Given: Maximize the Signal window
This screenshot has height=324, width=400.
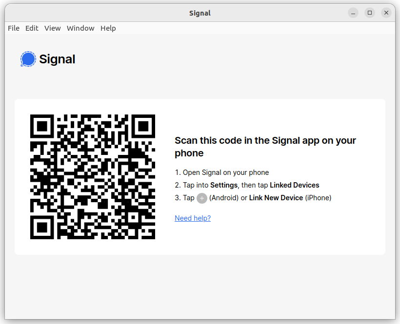Looking at the screenshot, I should tap(370, 13).
